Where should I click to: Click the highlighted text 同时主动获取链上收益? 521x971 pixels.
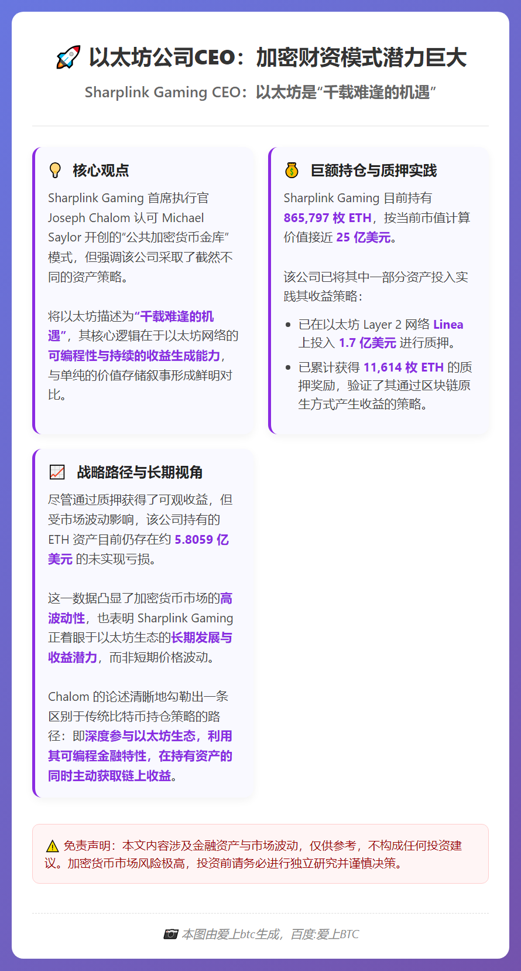tap(109, 776)
